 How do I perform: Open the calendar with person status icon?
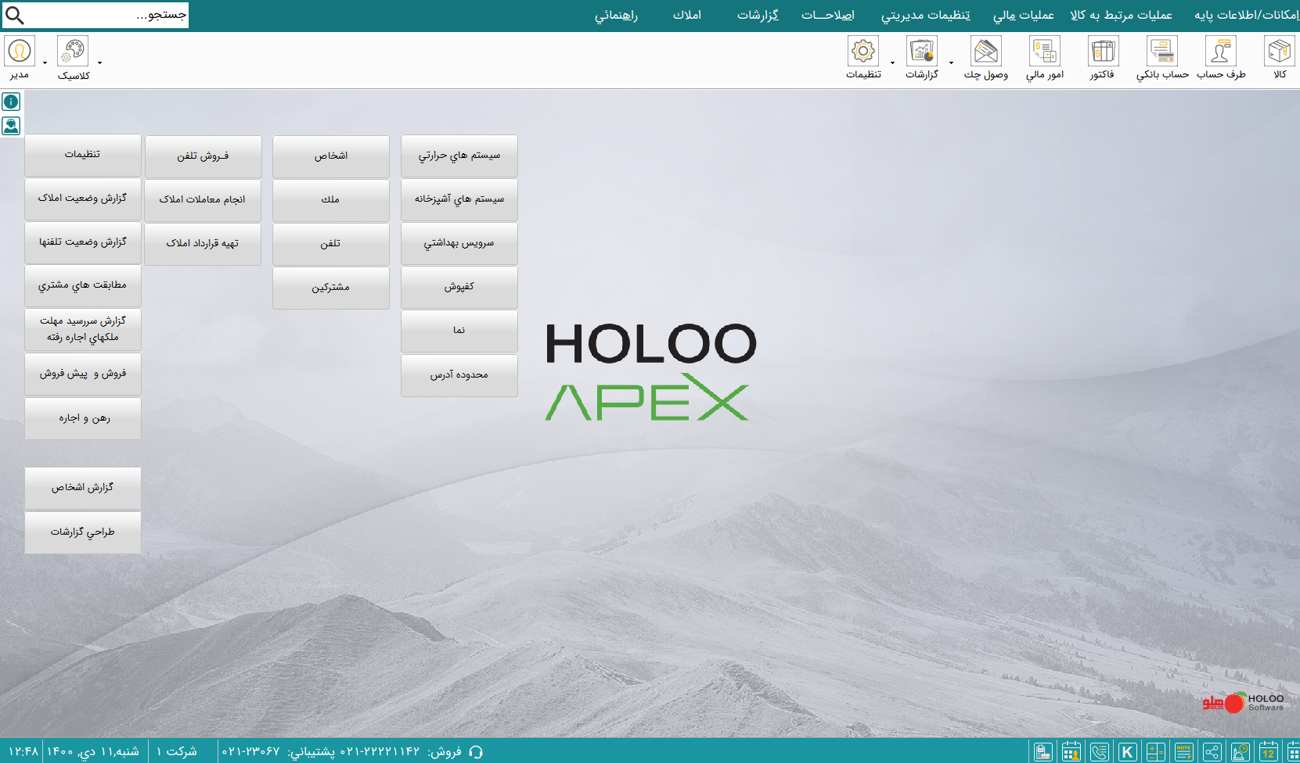coord(1071,752)
